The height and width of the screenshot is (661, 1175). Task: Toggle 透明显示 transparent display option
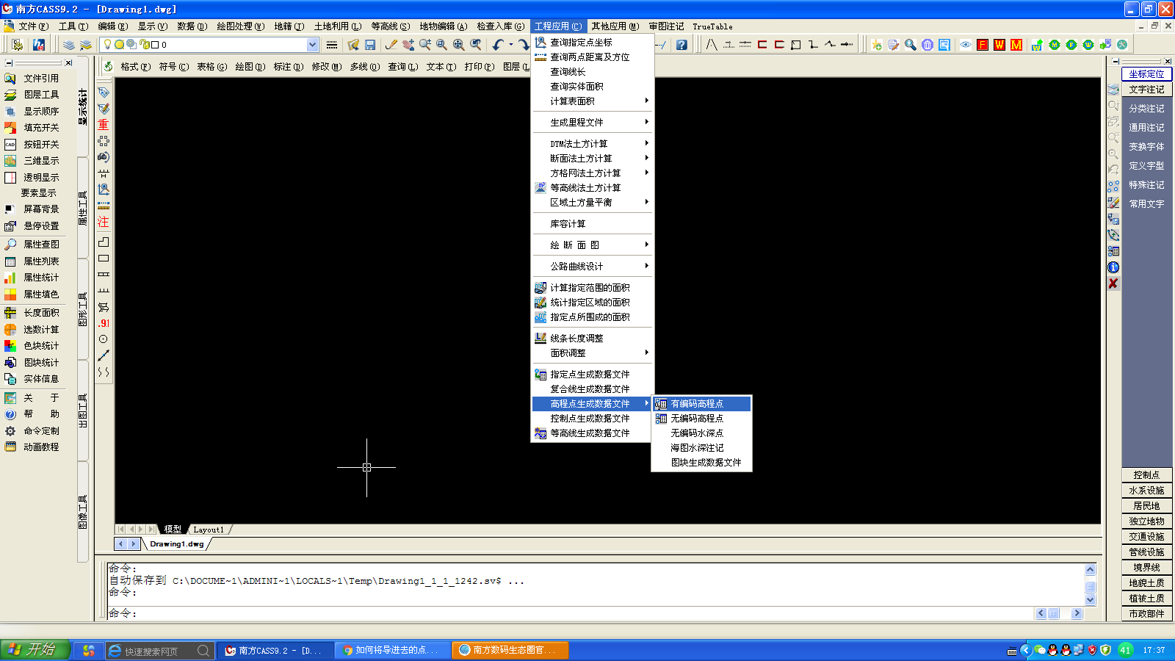pos(41,178)
